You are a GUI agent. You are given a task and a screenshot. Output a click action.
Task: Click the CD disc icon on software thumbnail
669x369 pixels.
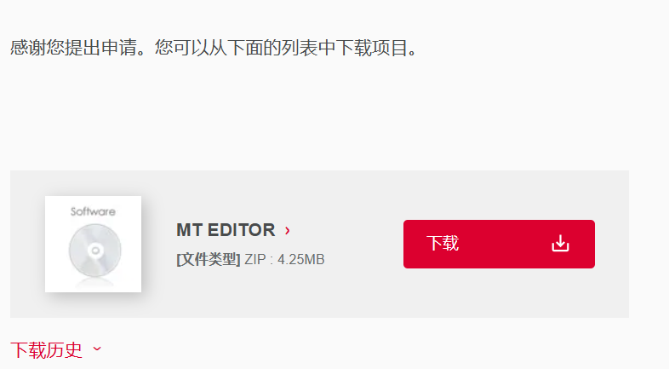click(94, 251)
